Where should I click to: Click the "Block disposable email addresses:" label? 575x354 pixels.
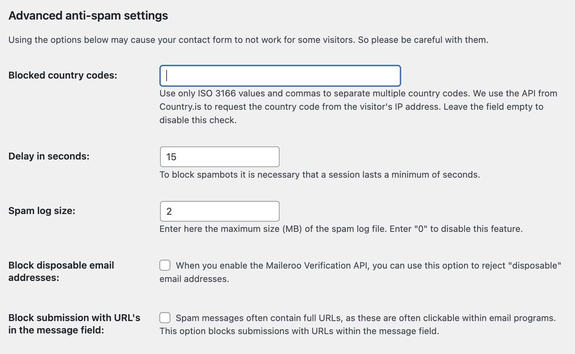pyautogui.click(x=61, y=271)
